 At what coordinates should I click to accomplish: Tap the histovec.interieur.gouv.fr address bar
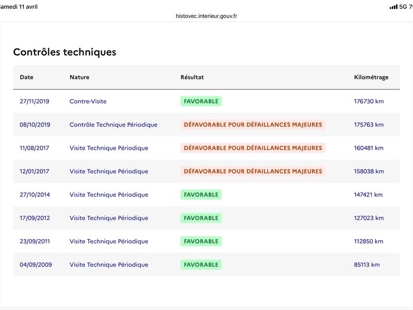point(206,16)
